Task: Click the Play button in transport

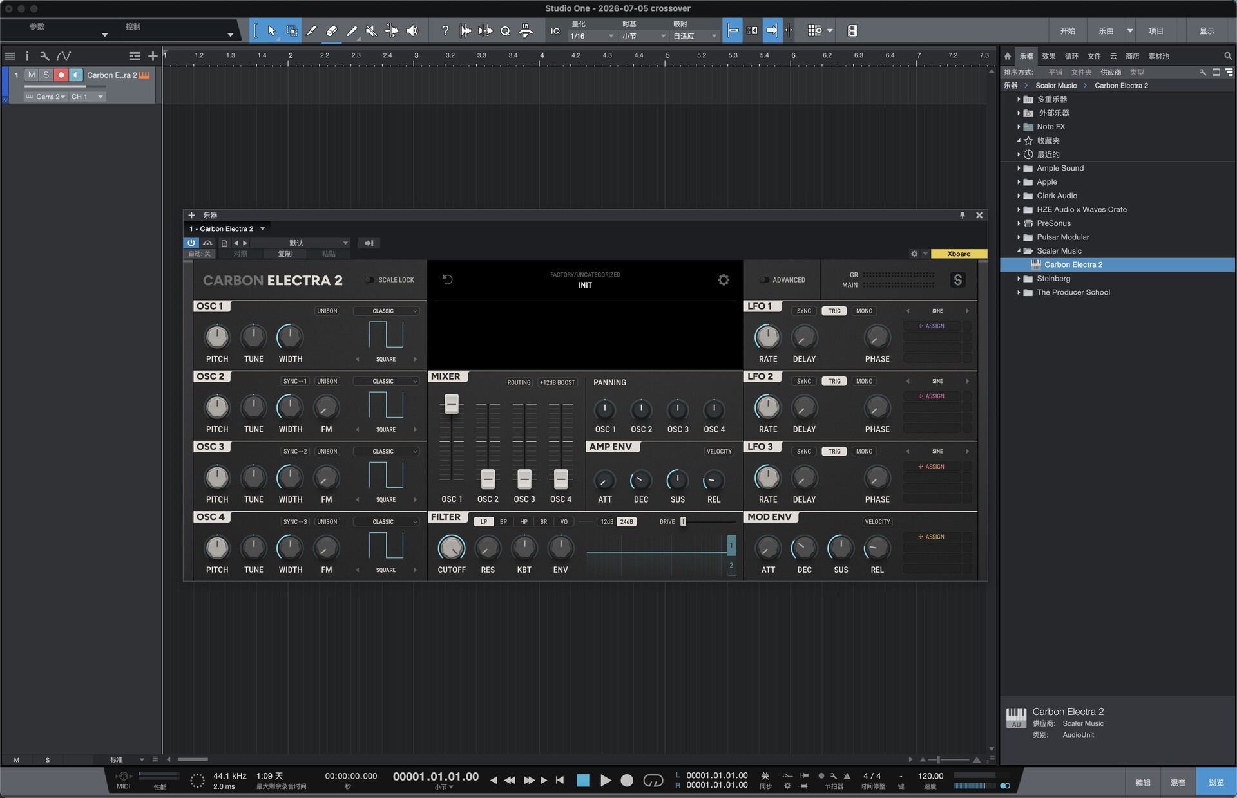Action: [606, 780]
